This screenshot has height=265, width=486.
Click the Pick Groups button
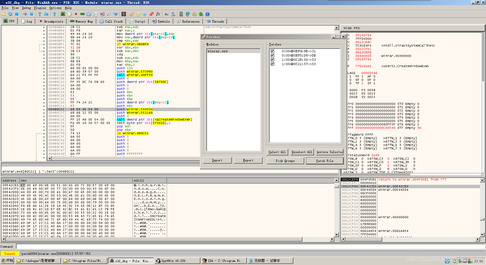[x=285, y=161]
